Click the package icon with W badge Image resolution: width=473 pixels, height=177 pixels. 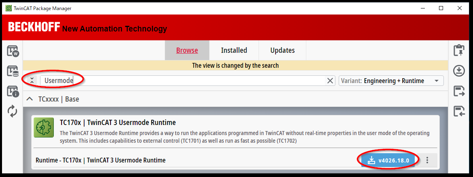pyautogui.click(x=13, y=51)
